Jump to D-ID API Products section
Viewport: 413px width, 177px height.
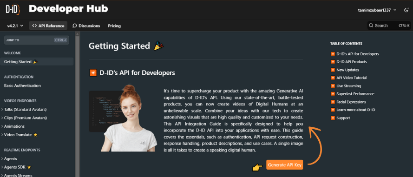(351, 62)
